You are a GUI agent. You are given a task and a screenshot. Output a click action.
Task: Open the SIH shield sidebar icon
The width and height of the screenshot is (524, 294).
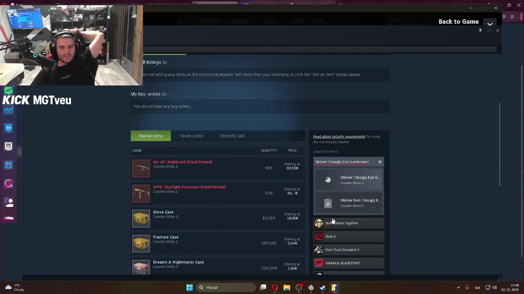tap(9, 128)
